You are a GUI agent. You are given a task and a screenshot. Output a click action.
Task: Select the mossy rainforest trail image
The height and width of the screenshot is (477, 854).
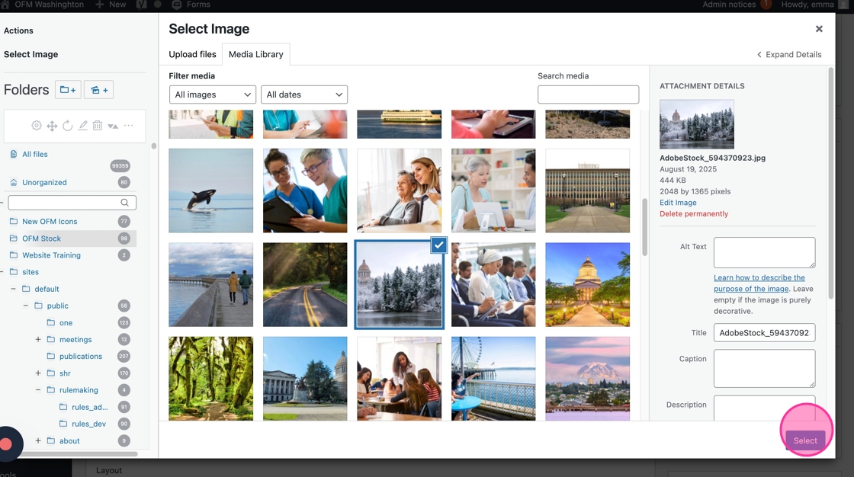coord(210,379)
